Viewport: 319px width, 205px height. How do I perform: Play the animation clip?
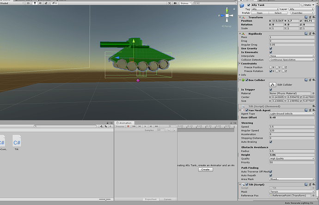(x=145, y=127)
